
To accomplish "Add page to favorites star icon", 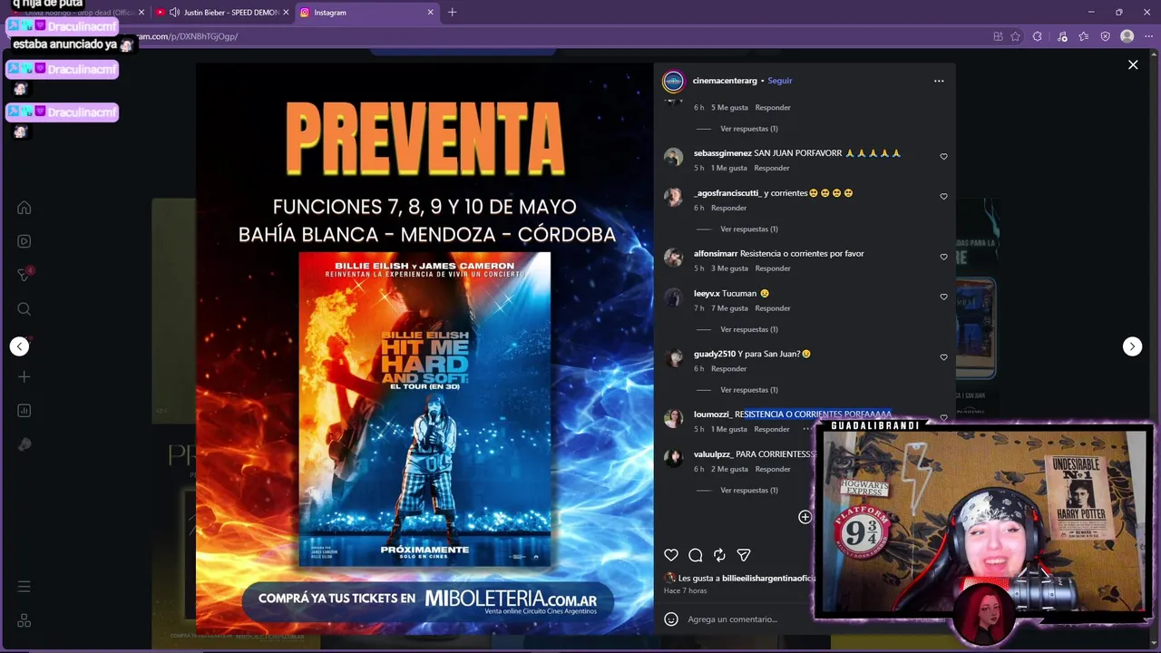I will point(1015,36).
